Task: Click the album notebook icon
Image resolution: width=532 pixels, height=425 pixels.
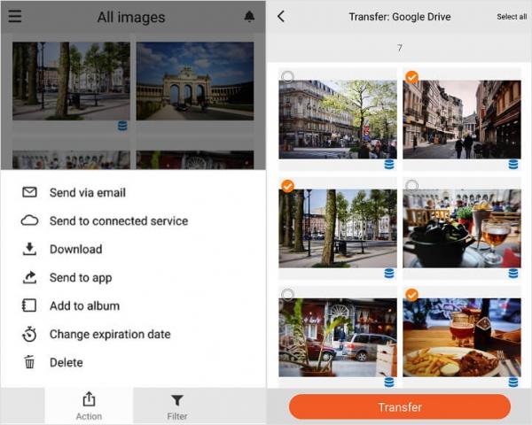Action: pyautogui.click(x=29, y=305)
